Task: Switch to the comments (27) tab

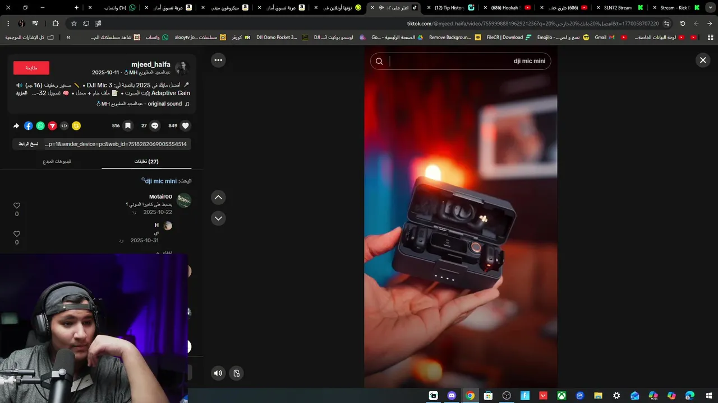Action: point(146,161)
